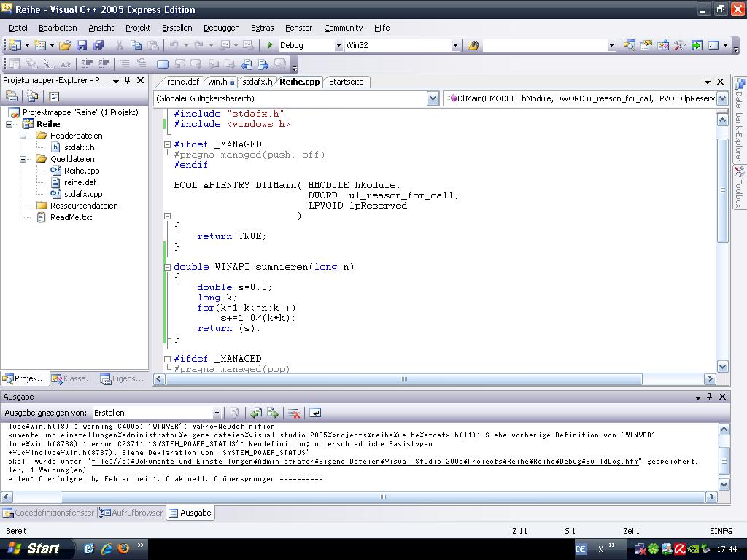Select Reihe.cpp in the project tree
Screen dimensions: 747x560
coord(82,171)
